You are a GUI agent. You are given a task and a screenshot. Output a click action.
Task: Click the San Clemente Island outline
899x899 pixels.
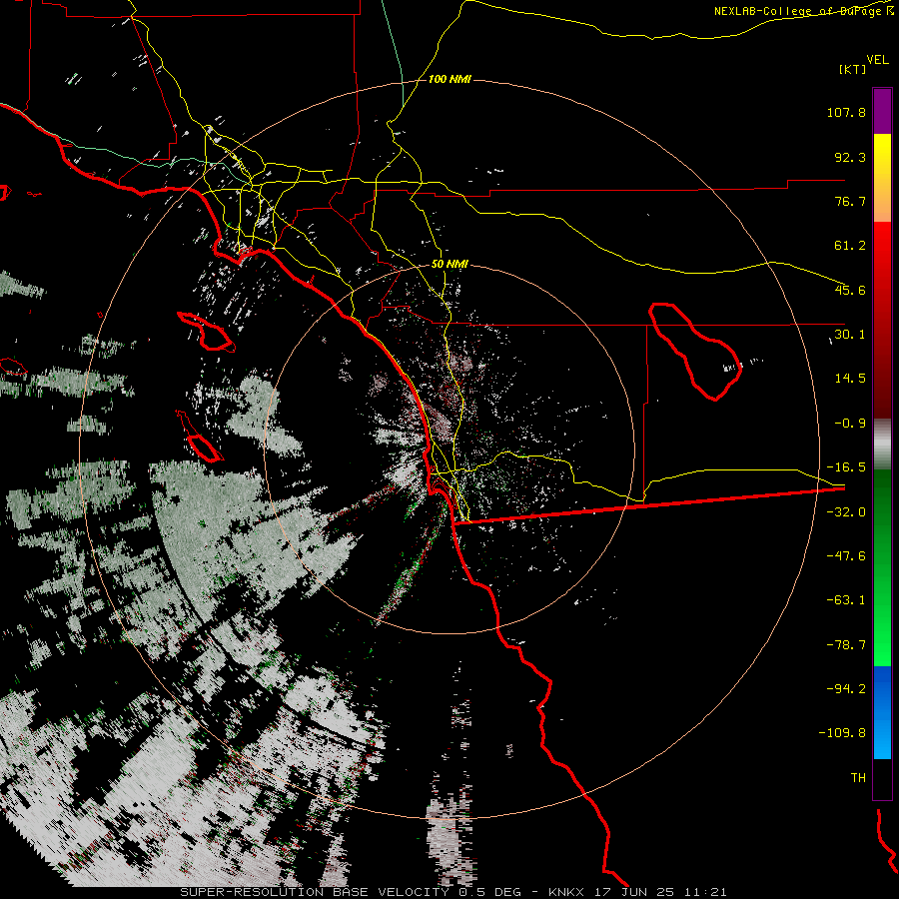click(200, 438)
